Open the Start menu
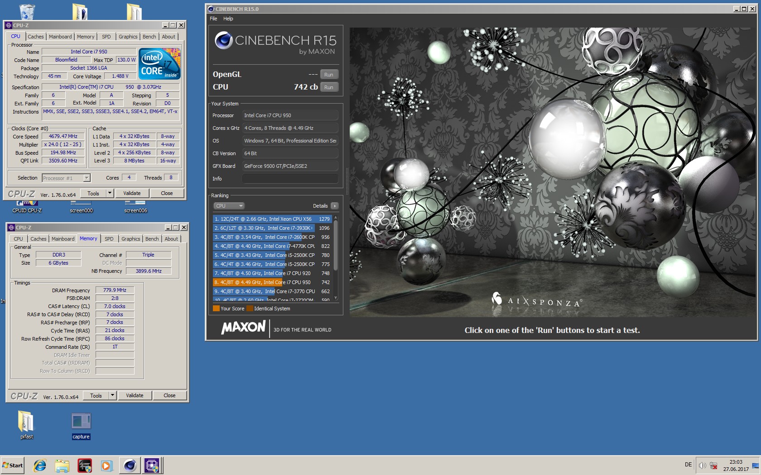 [13, 465]
